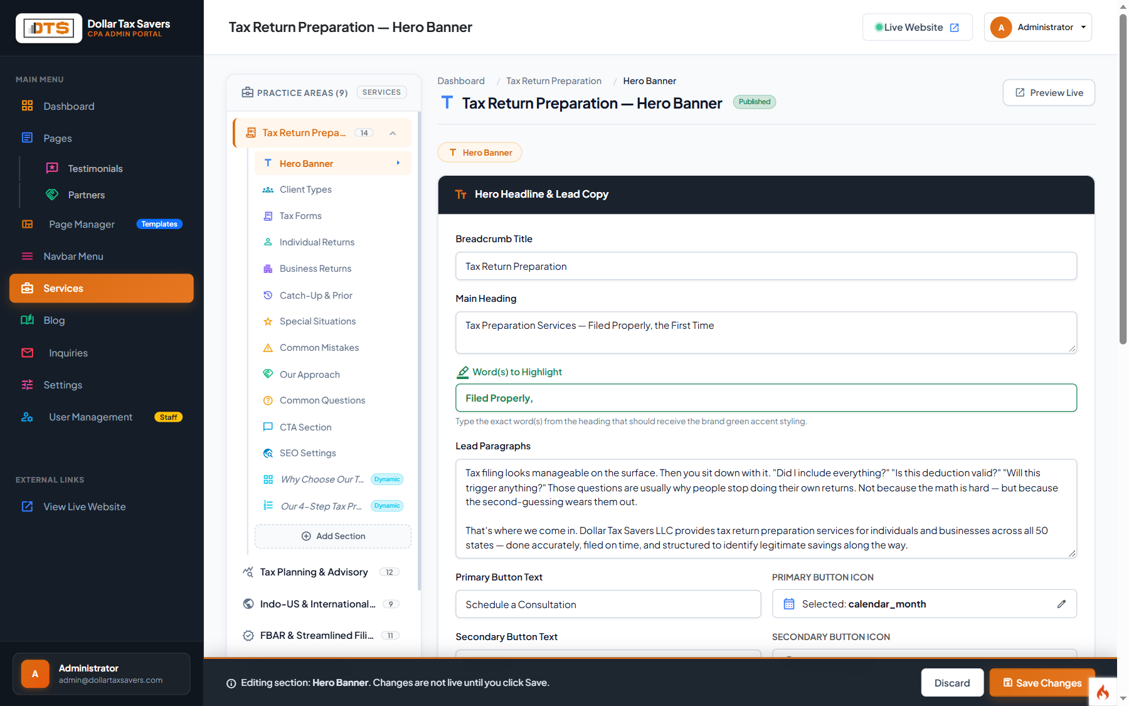
Task: Click the Add Section button
Action: [x=333, y=536]
